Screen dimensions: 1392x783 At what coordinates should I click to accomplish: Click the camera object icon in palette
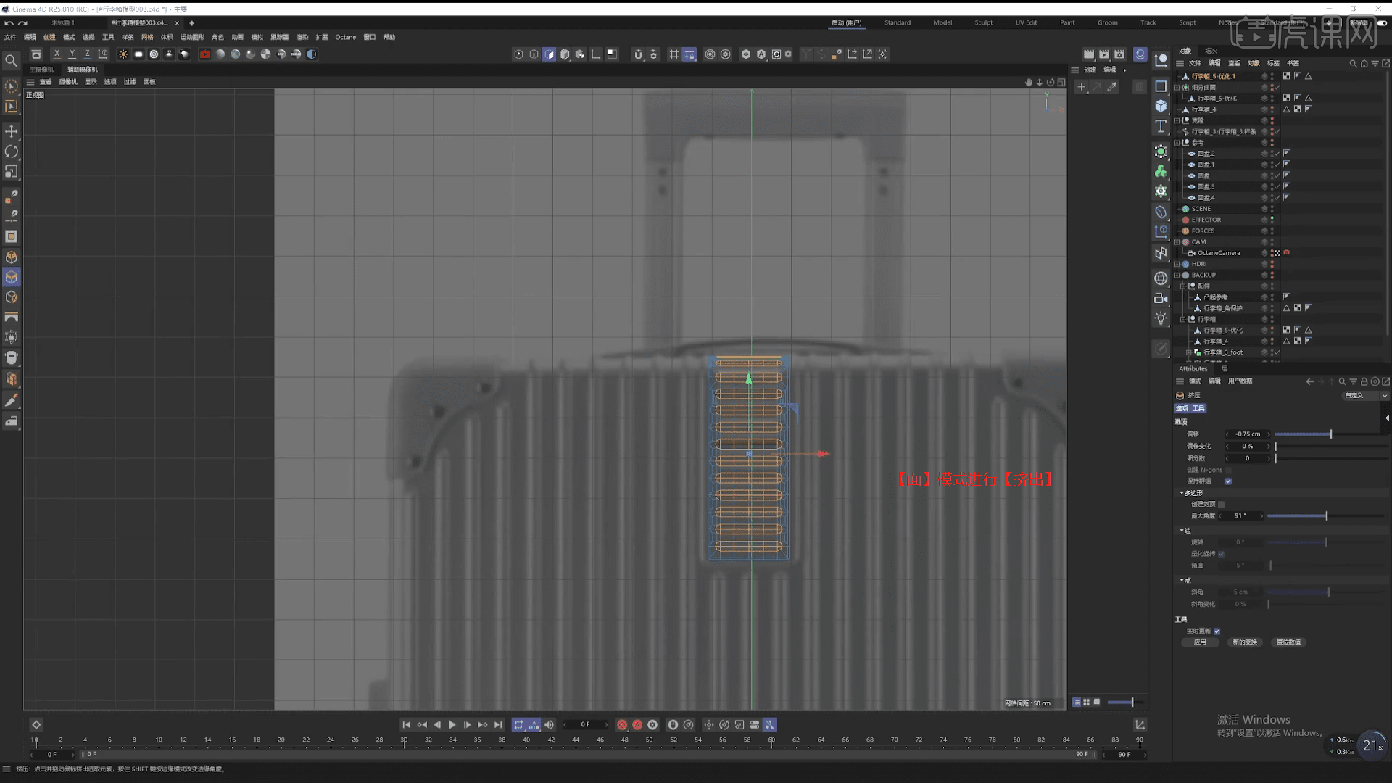tap(1161, 298)
